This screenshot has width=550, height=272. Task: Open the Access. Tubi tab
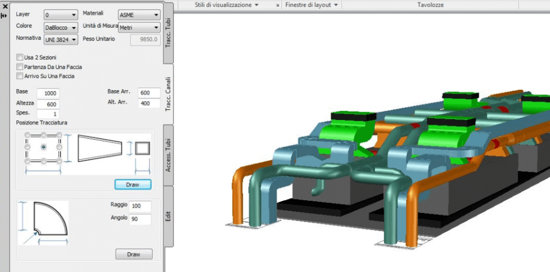click(x=168, y=155)
